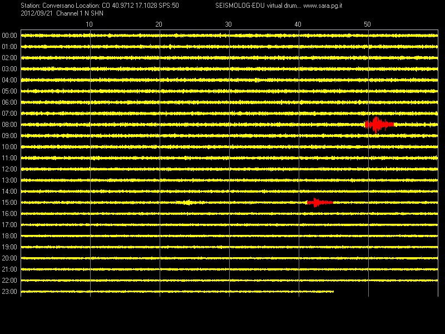Select the 10:00 hour trace label
Screen dimensions: 445x334
point(9,147)
